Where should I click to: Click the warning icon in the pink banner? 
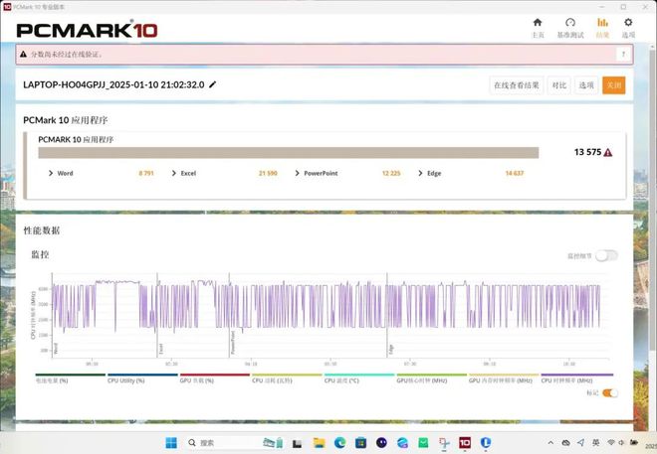[24, 55]
